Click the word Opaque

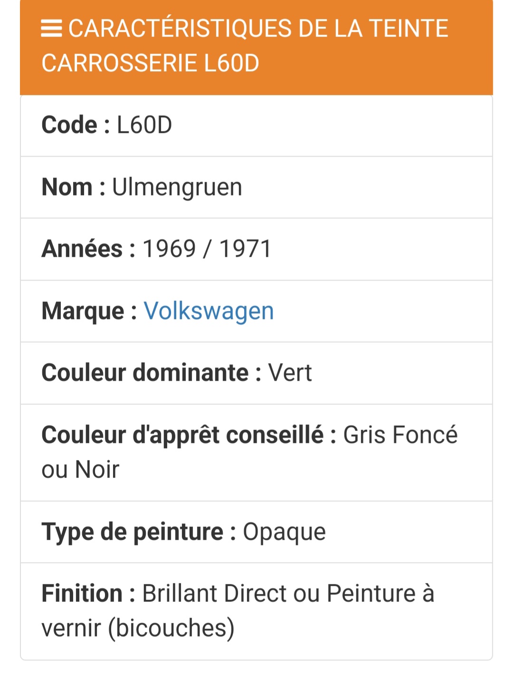[284, 532]
